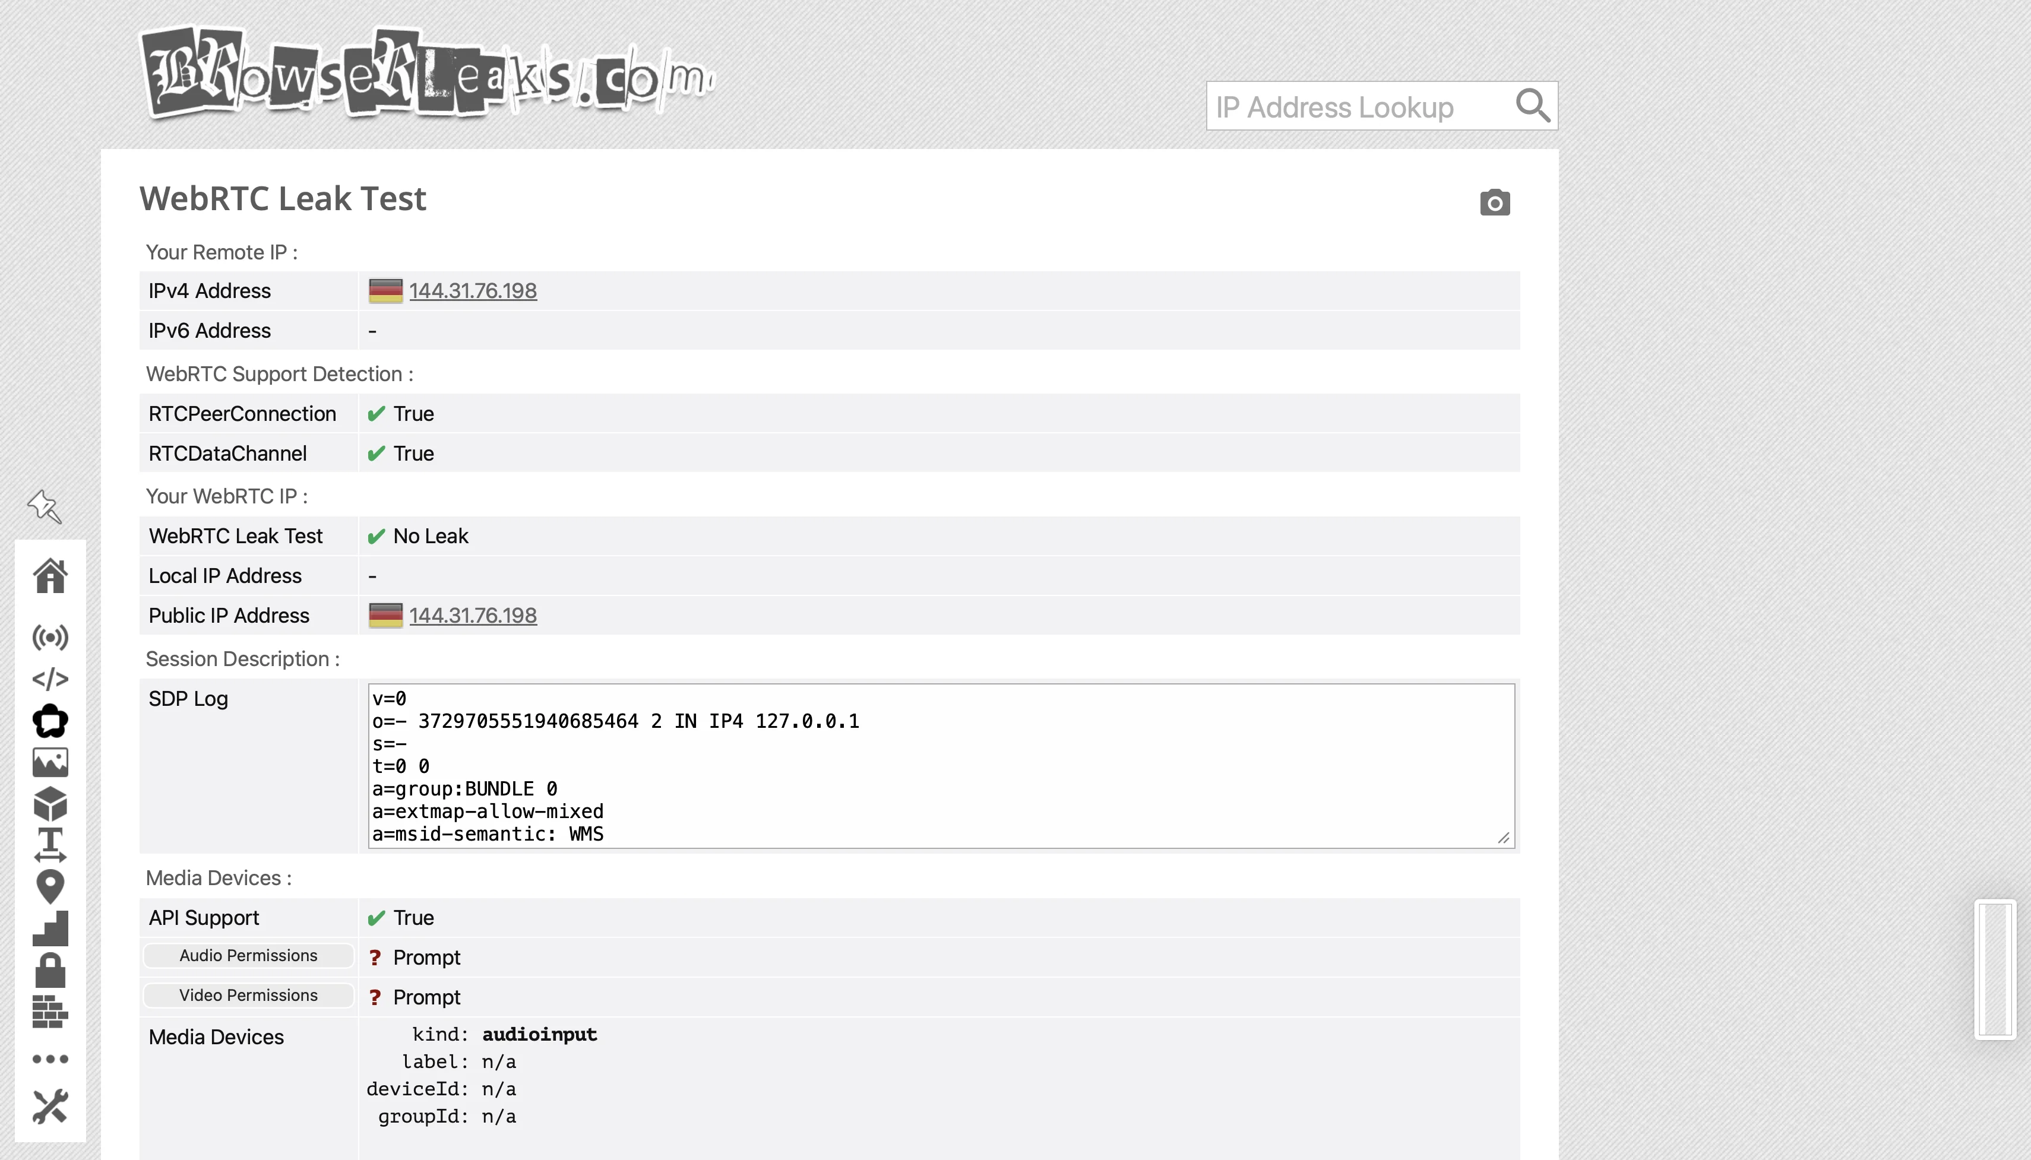Select the 'WebRTC Leak Test' page heading
The height and width of the screenshot is (1160, 2031).
(x=283, y=198)
